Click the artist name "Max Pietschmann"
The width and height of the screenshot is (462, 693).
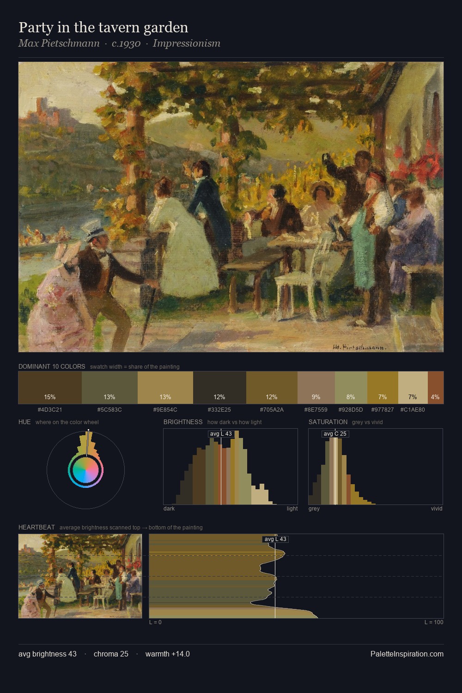tap(59, 43)
